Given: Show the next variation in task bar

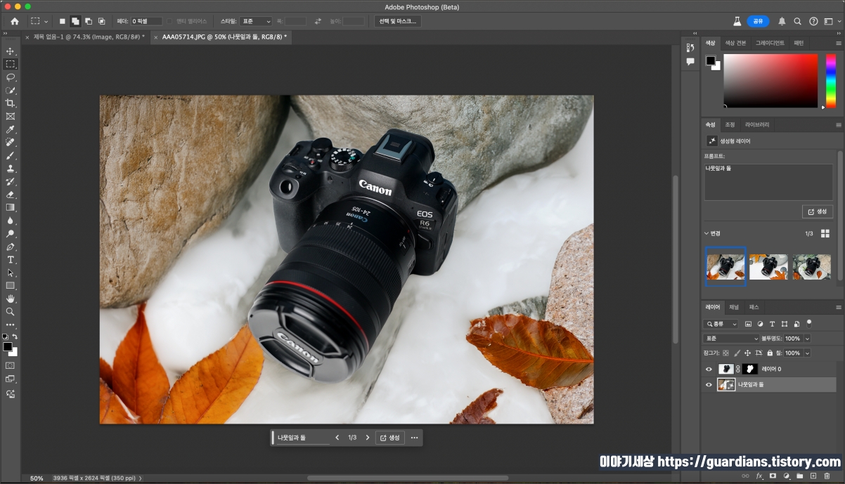Looking at the screenshot, I should point(367,438).
